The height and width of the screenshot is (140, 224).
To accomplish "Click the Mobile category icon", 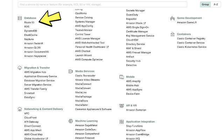I will coord(121,77).
